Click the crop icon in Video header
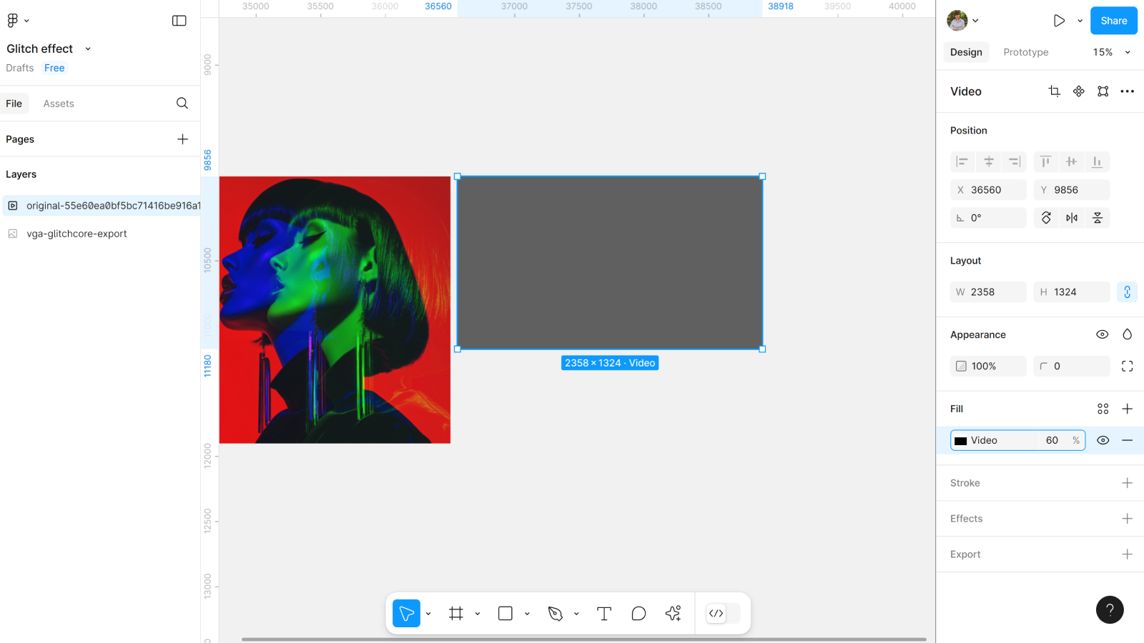The image size is (1144, 643). click(x=1054, y=91)
